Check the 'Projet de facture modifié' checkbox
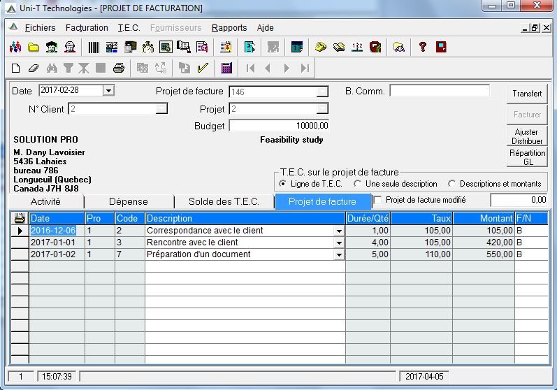Viewport: 557px width, 390px height. coord(378,200)
